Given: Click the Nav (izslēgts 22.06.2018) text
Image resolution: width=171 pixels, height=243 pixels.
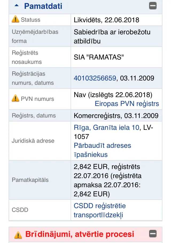Looking at the screenshot, I should 113,95.
